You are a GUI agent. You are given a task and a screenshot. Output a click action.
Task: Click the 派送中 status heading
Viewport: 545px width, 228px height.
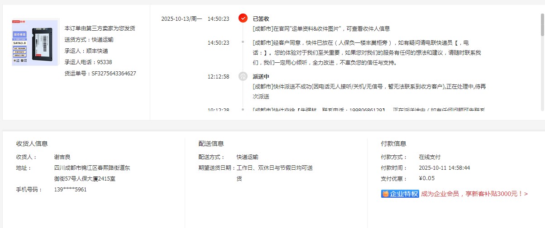click(x=261, y=76)
